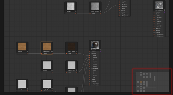Click the Roughness socket on LM_Stairs_Gl... node
Image resolution: width=173 pixels, height=95 pixels.
154,17
